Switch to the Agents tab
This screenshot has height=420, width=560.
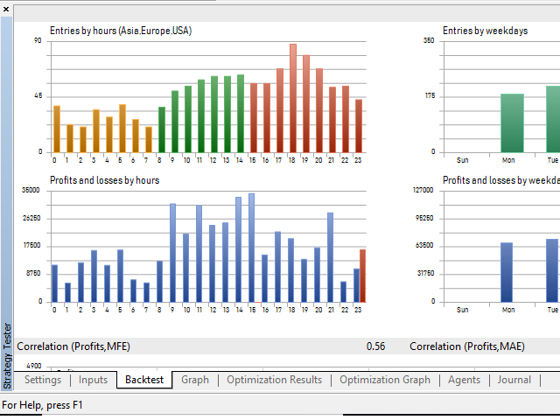point(464,380)
